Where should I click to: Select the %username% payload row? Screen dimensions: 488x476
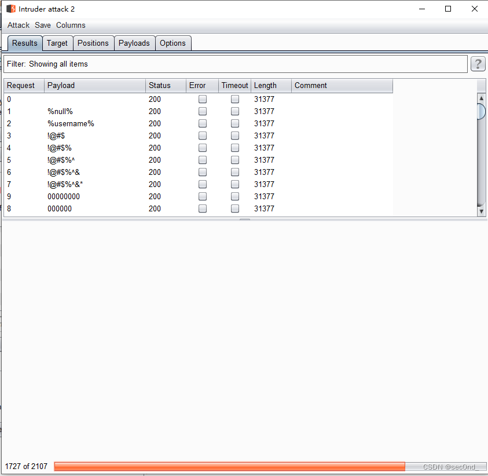(x=198, y=123)
